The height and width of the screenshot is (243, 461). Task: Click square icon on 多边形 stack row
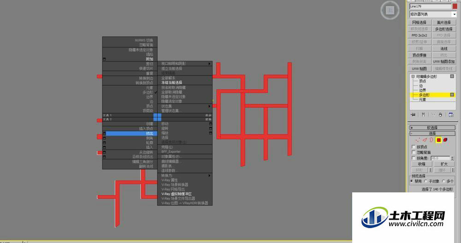click(x=452, y=95)
